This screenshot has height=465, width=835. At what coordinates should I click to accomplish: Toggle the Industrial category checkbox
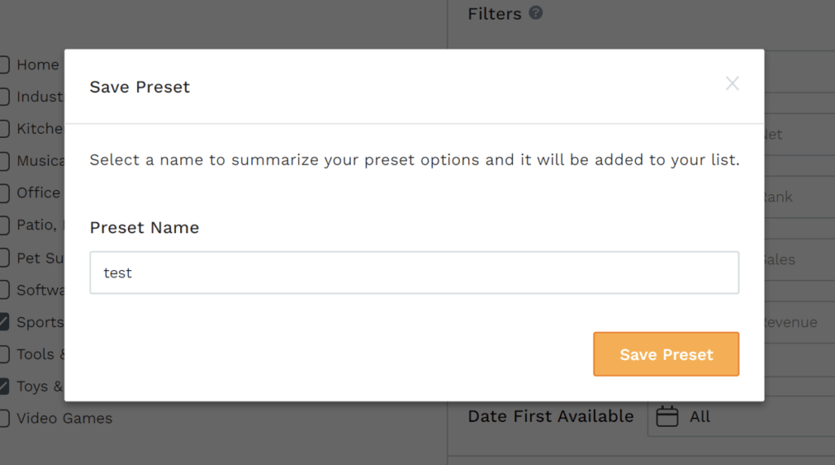4,97
